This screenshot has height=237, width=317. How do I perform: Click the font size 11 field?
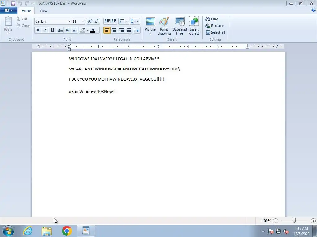77,21
